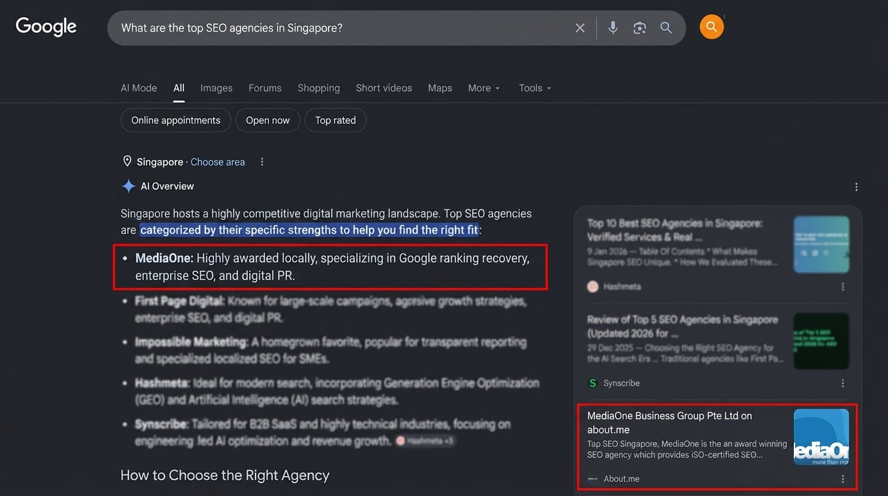Click the Hashmeta bullet text

click(337, 391)
